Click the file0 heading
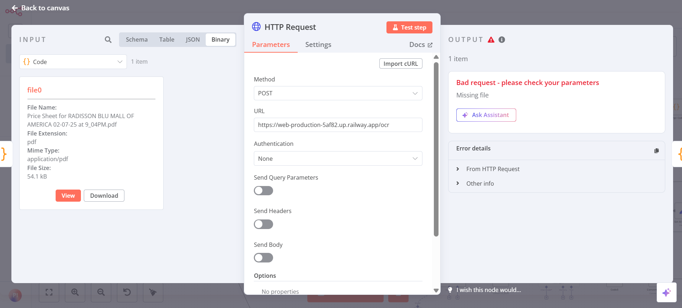682x308 pixels. pos(34,90)
